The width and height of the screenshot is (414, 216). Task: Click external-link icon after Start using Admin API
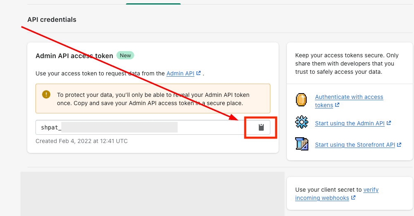click(x=388, y=123)
